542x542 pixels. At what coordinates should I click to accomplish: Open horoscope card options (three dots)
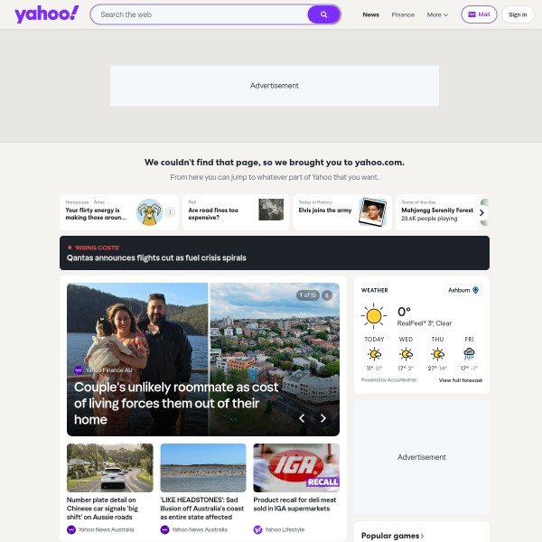click(x=170, y=212)
